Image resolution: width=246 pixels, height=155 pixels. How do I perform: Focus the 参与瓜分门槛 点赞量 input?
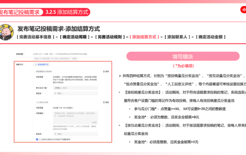[x=75, y=88]
